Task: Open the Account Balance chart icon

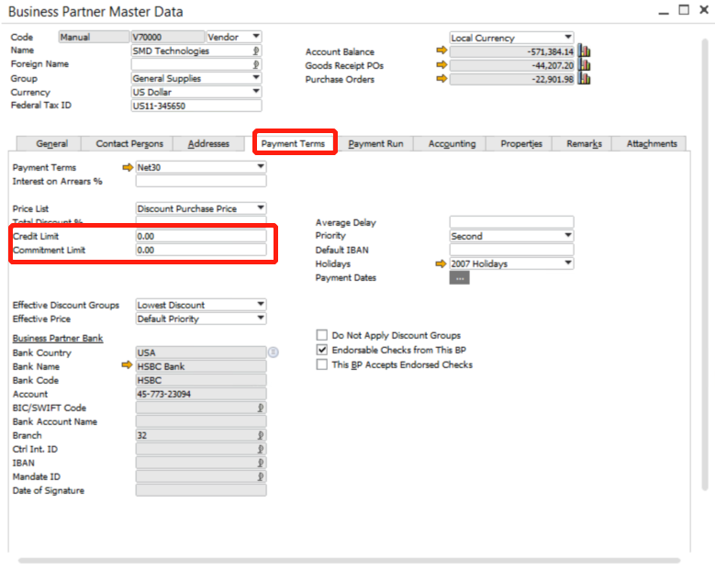Action: (x=584, y=50)
